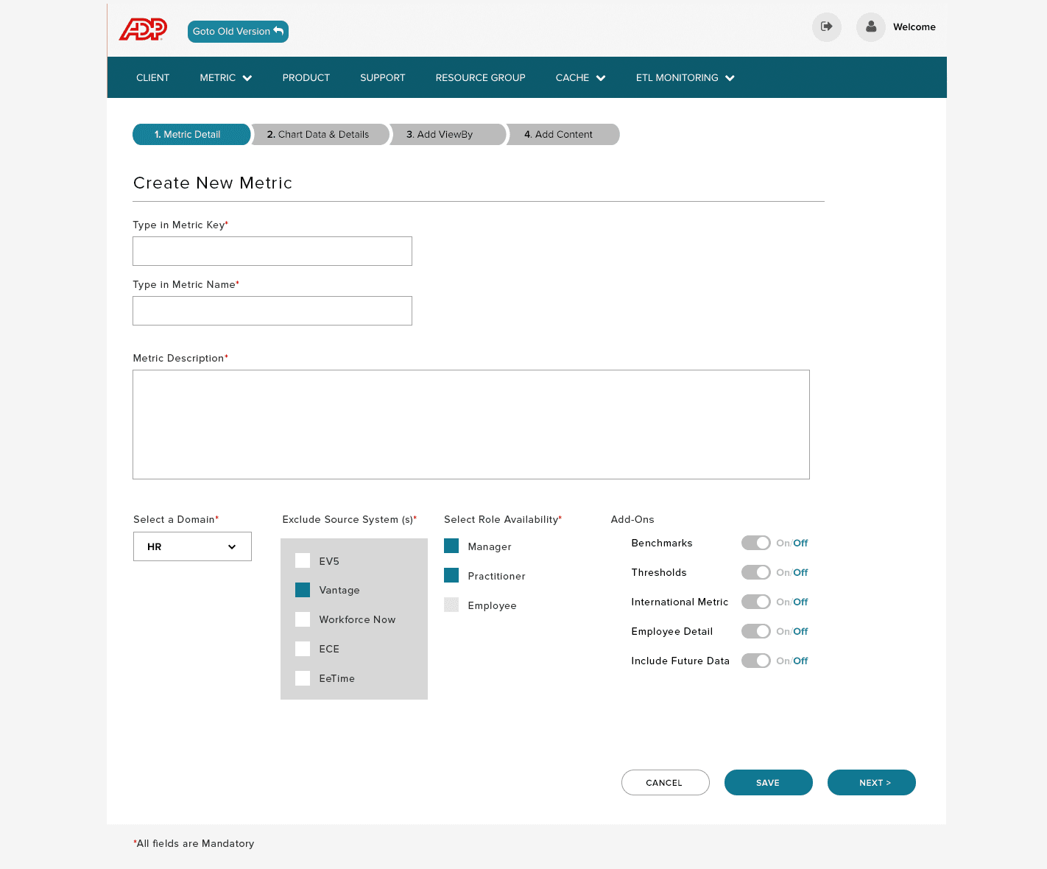This screenshot has height=869, width=1047.
Task: Uncheck the Manager role checkbox
Action: [x=451, y=546]
